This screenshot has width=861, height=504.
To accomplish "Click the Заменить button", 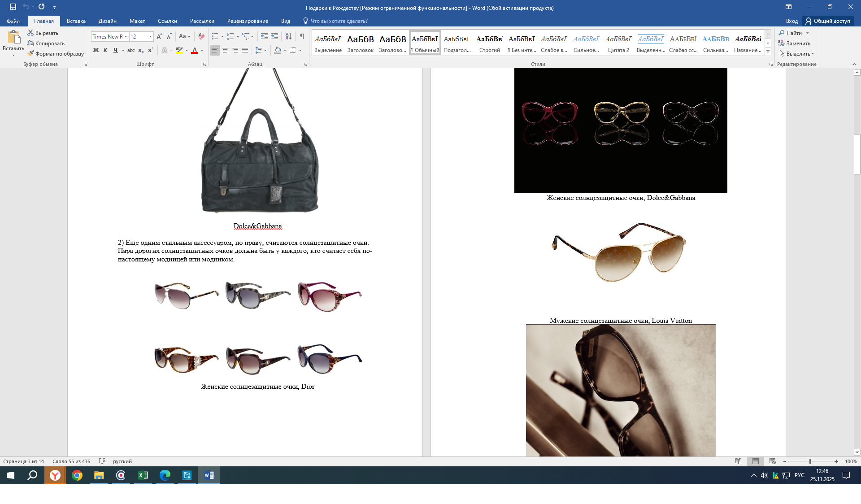I will (x=795, y=43).
